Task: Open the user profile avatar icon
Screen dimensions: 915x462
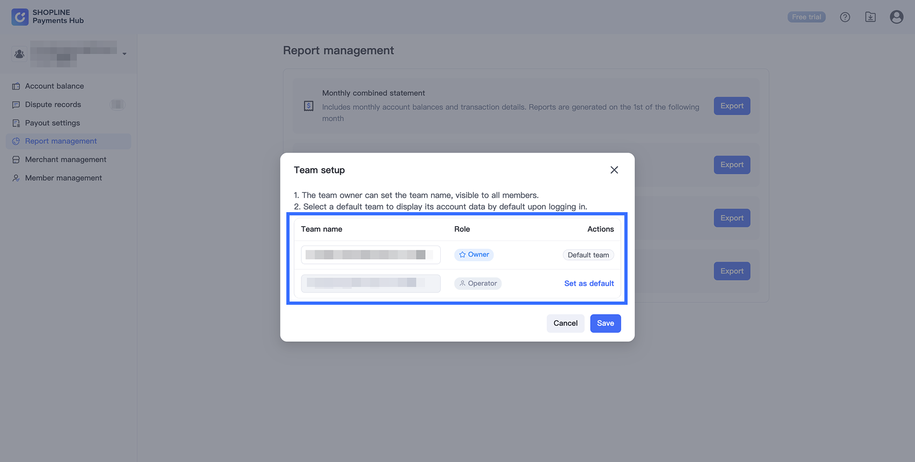Action: (x=897, y=17)
